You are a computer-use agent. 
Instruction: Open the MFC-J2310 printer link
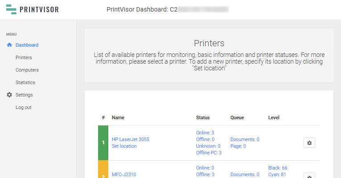click(124, 174)
